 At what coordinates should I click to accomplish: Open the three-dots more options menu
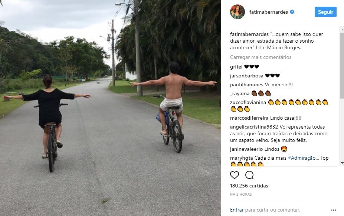334,210
